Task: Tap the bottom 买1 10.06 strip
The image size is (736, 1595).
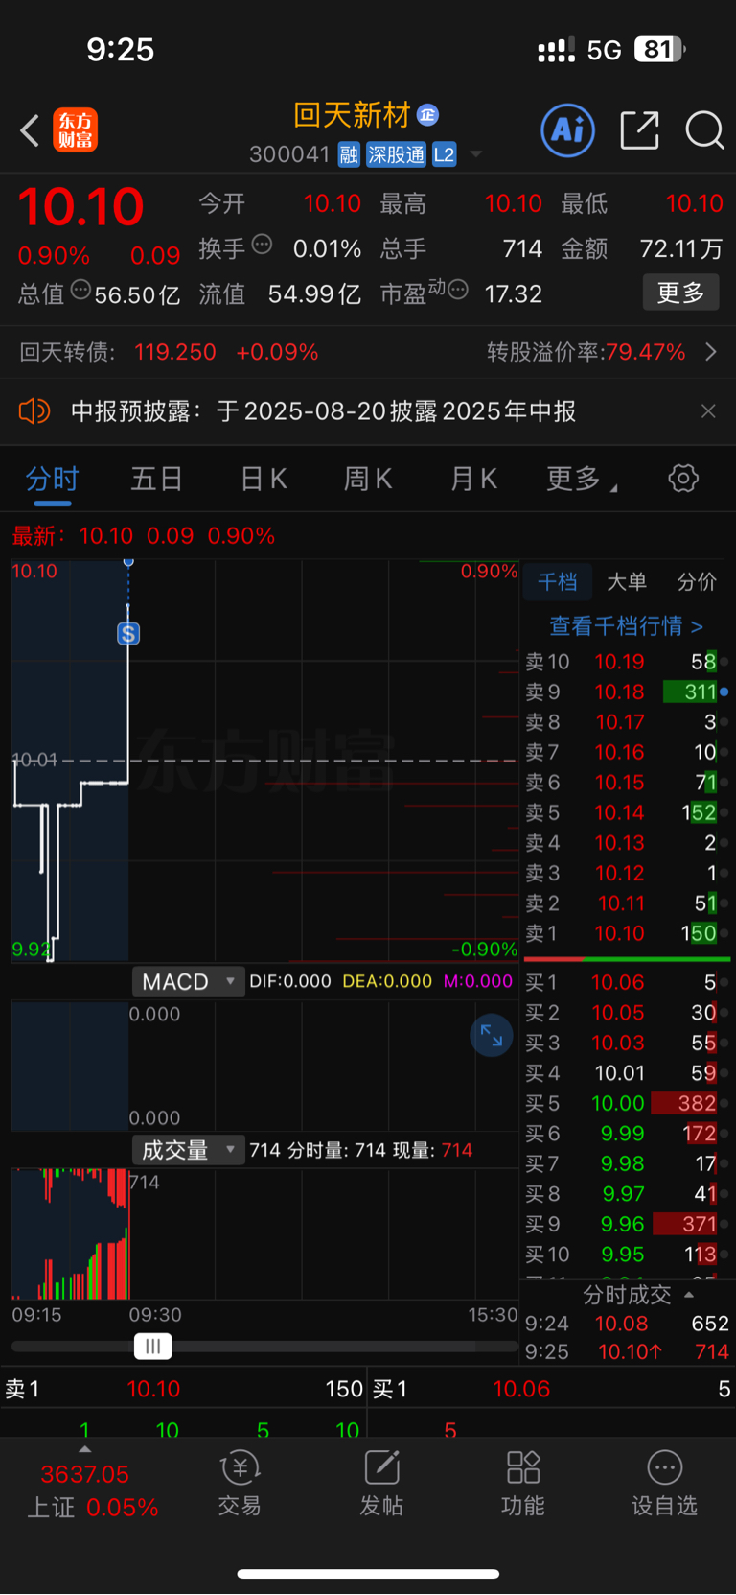Action: pos(552,1389)
